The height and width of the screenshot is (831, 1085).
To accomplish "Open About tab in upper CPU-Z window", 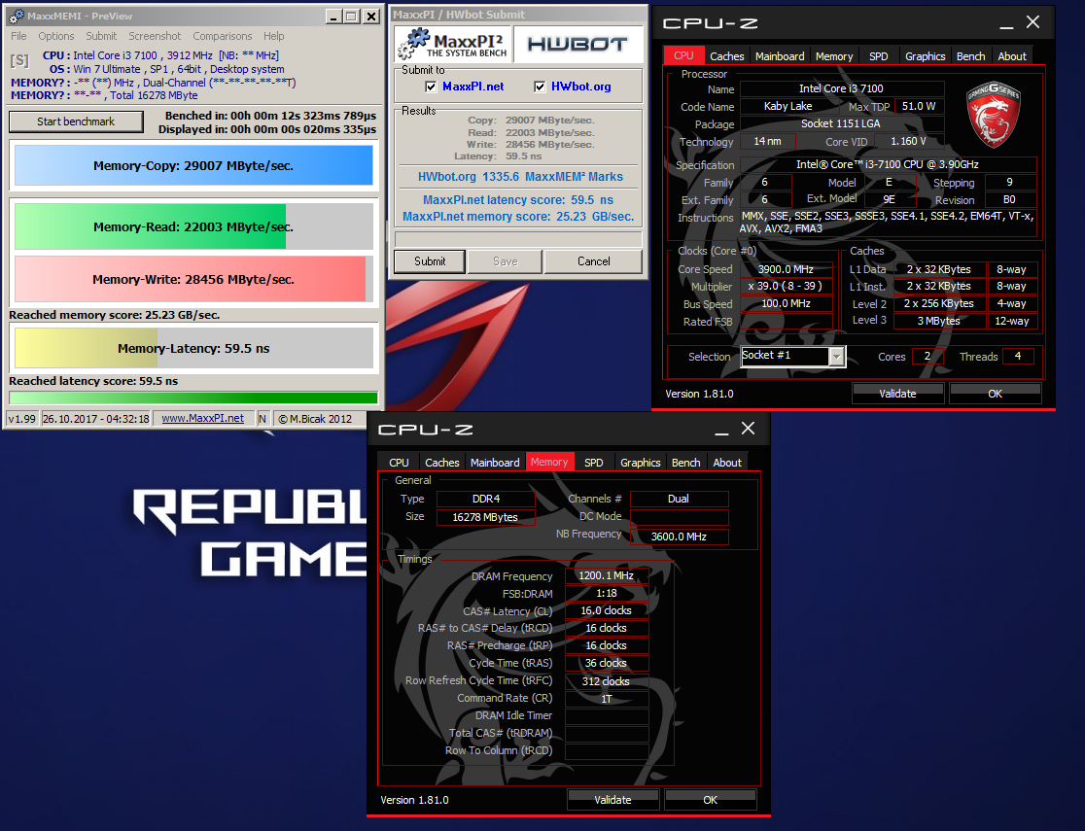I will [1012, 56].
